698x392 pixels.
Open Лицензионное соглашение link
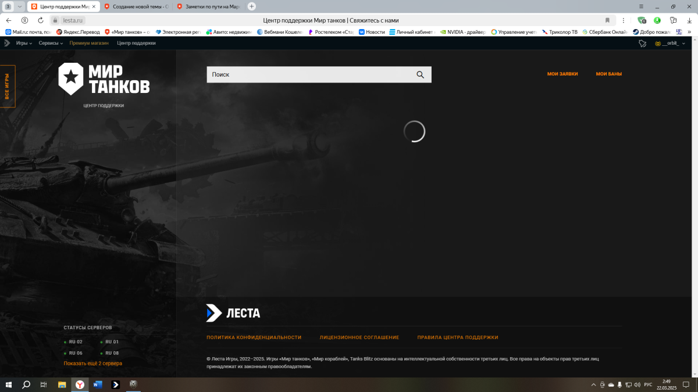pos(359,337)
